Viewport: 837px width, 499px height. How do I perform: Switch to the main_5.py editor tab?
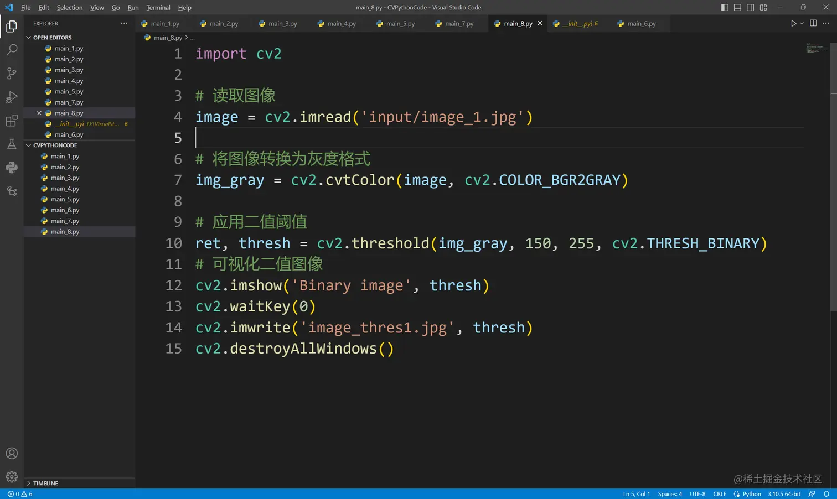[x=400, y=24]
